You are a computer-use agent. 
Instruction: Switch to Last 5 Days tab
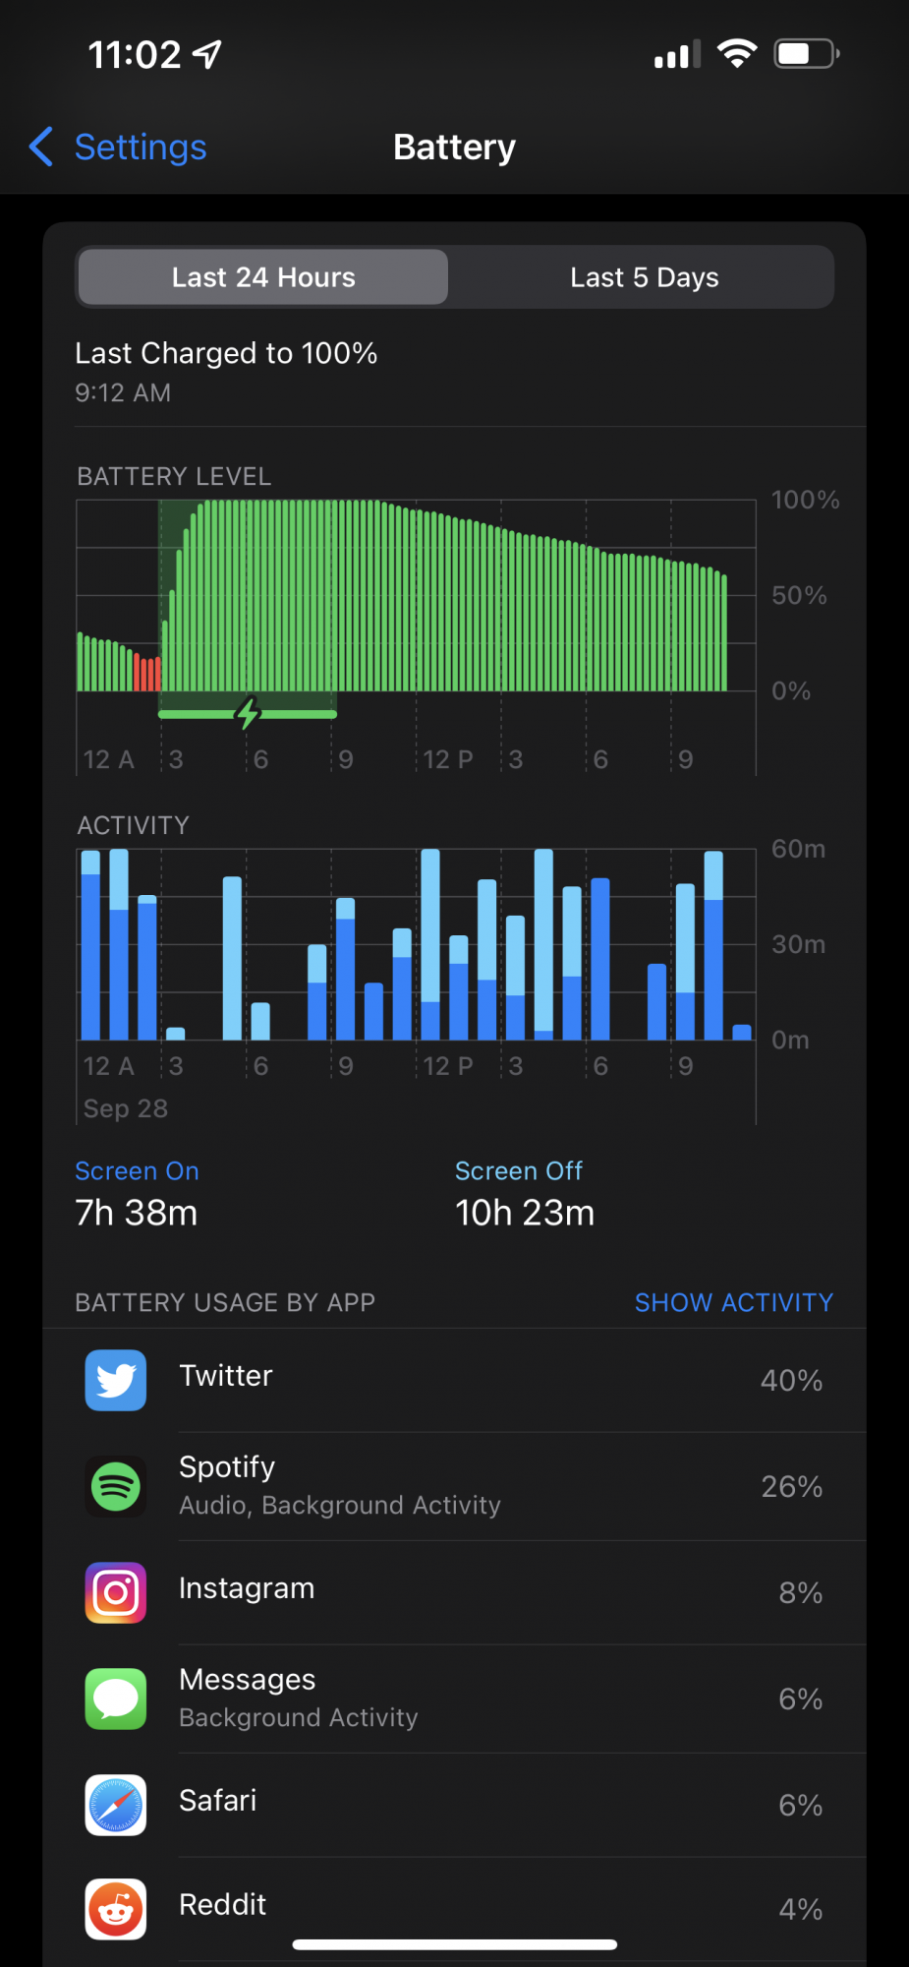[x=644, y=277]
